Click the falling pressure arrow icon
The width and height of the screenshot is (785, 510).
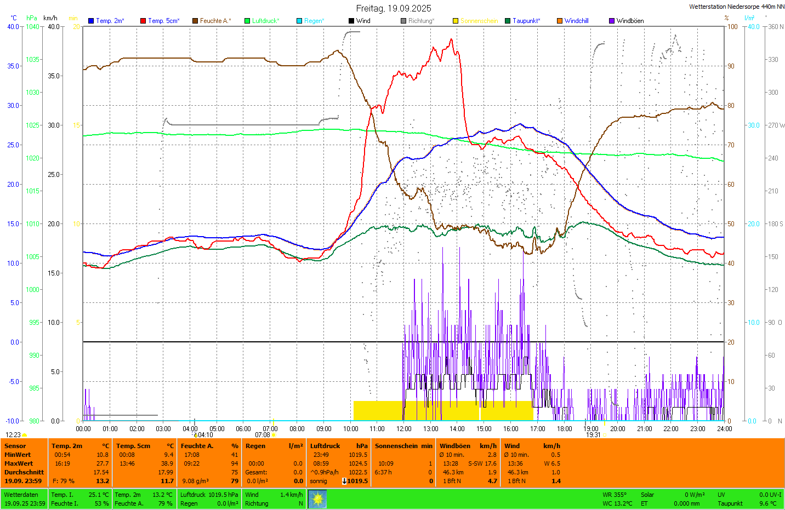[344, 481]
